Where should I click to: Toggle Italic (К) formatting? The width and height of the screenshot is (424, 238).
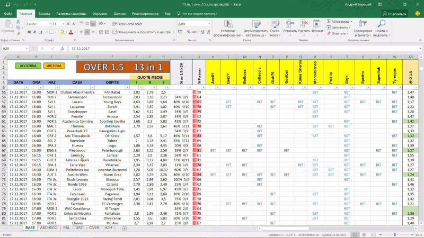click(34, 32)
